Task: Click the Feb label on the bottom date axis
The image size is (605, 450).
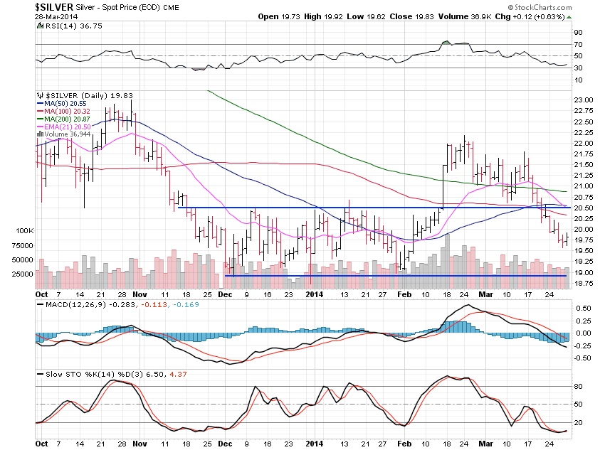Action: 404,444
